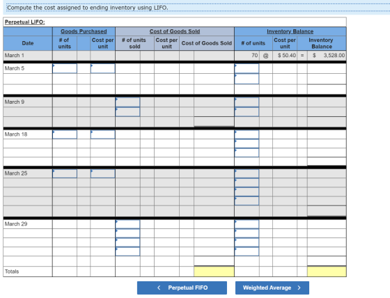The width and height of the screenshot is (390, 298).
Task: Open March 29 first inventory units dropdown
Action: [247, 224]
